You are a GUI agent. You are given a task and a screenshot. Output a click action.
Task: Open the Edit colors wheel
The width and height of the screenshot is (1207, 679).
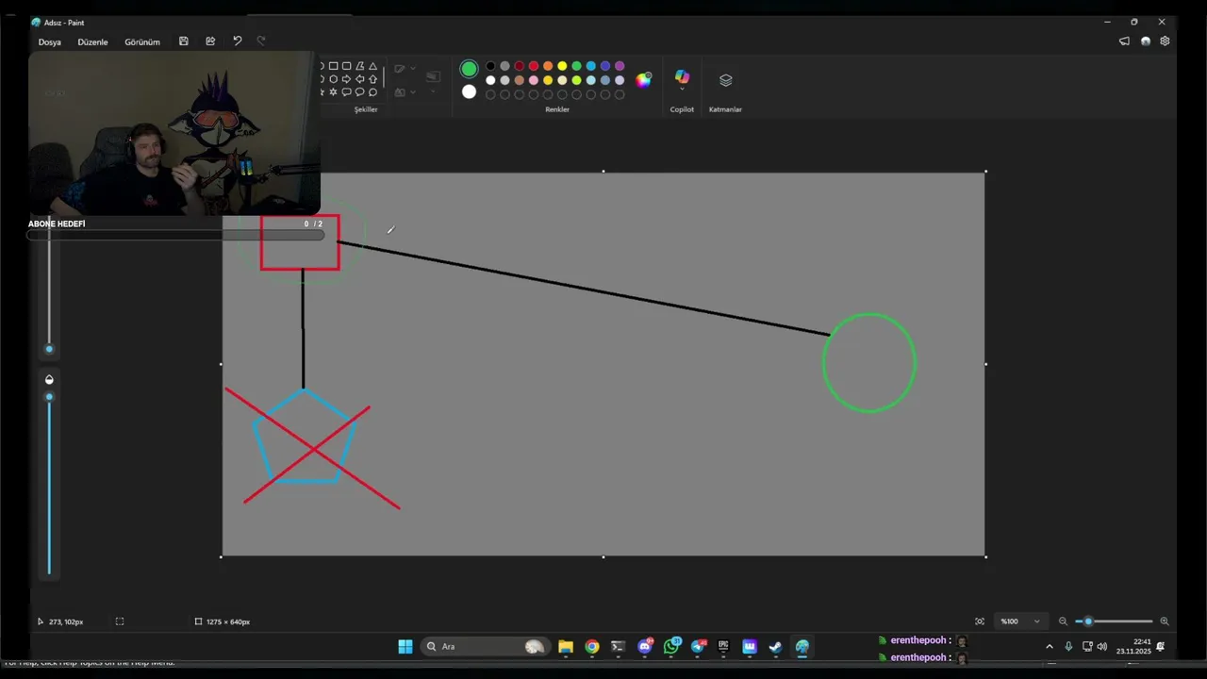643,80
